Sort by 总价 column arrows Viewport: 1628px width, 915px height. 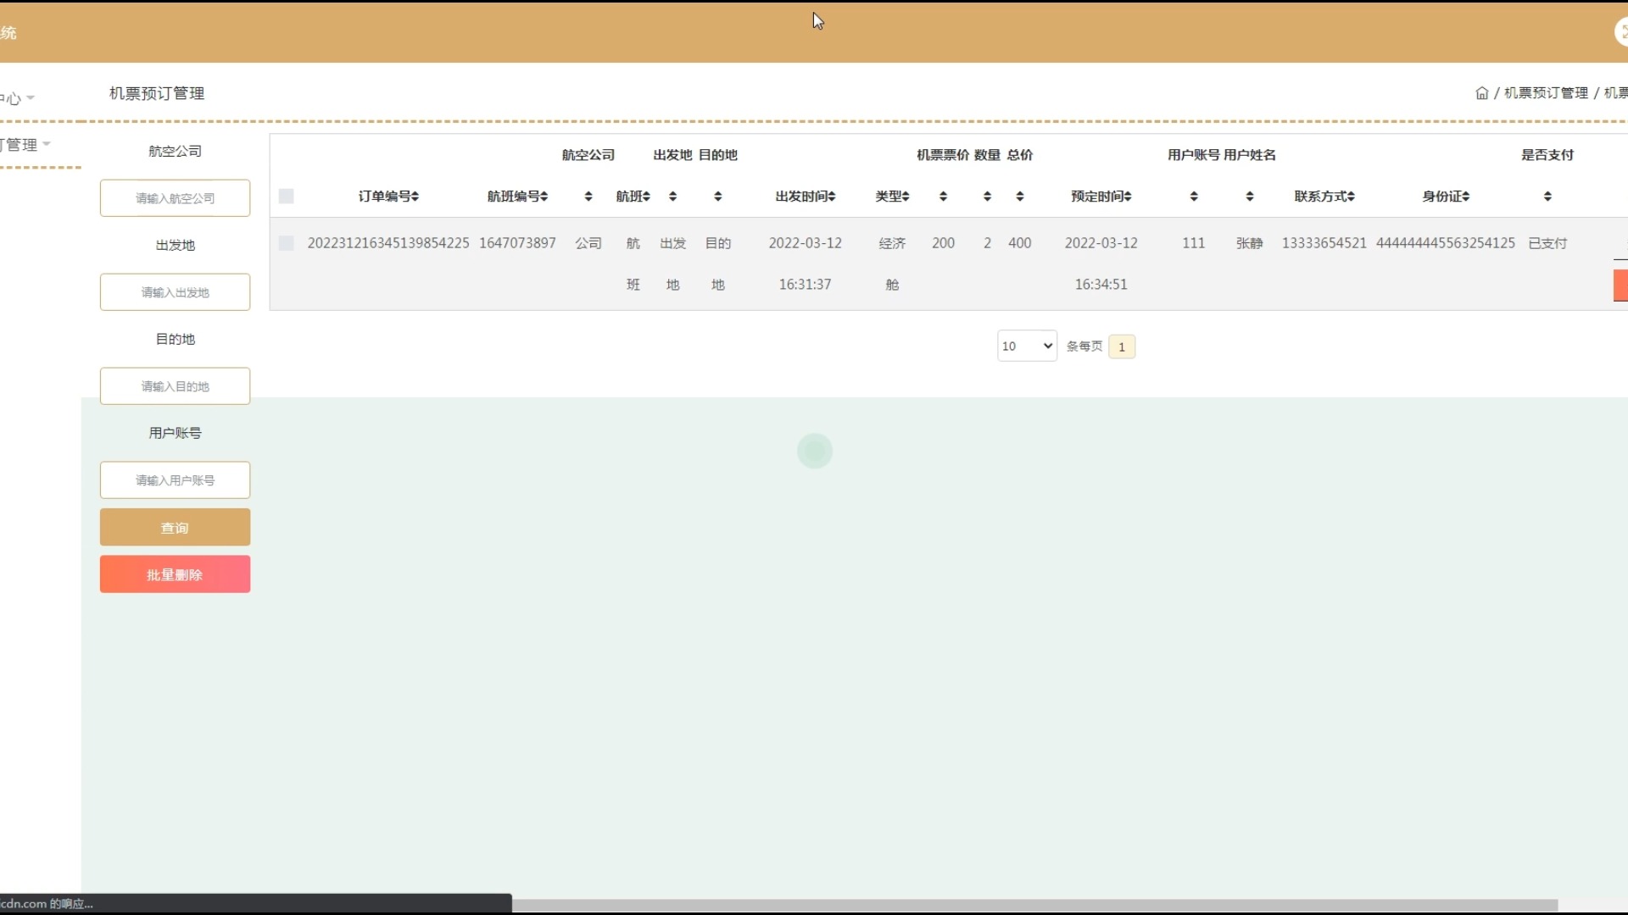coord(1019,197)
